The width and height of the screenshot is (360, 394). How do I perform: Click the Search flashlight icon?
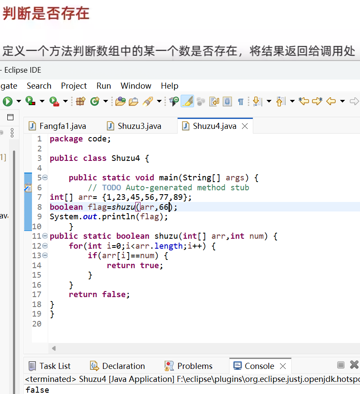(x=148, y=102)
